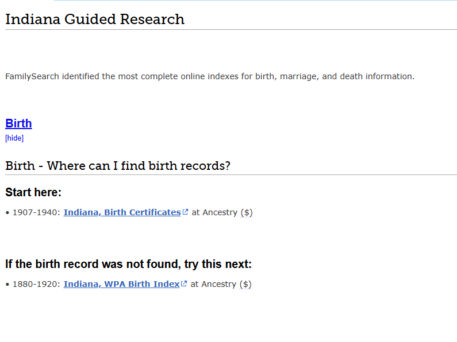Viewport: 457px width, 342px height.
Task: Click the 'try this next:' subheading
Action: tap(128, 264)
